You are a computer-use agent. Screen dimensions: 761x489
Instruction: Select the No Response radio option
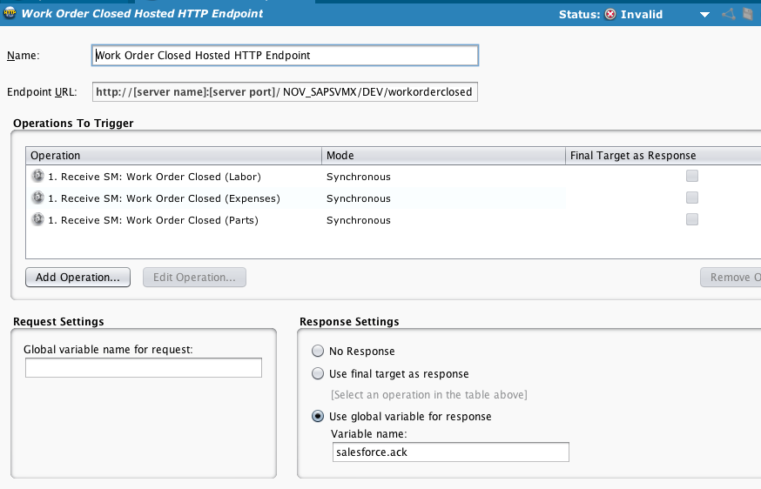click(x=319, y=352)
